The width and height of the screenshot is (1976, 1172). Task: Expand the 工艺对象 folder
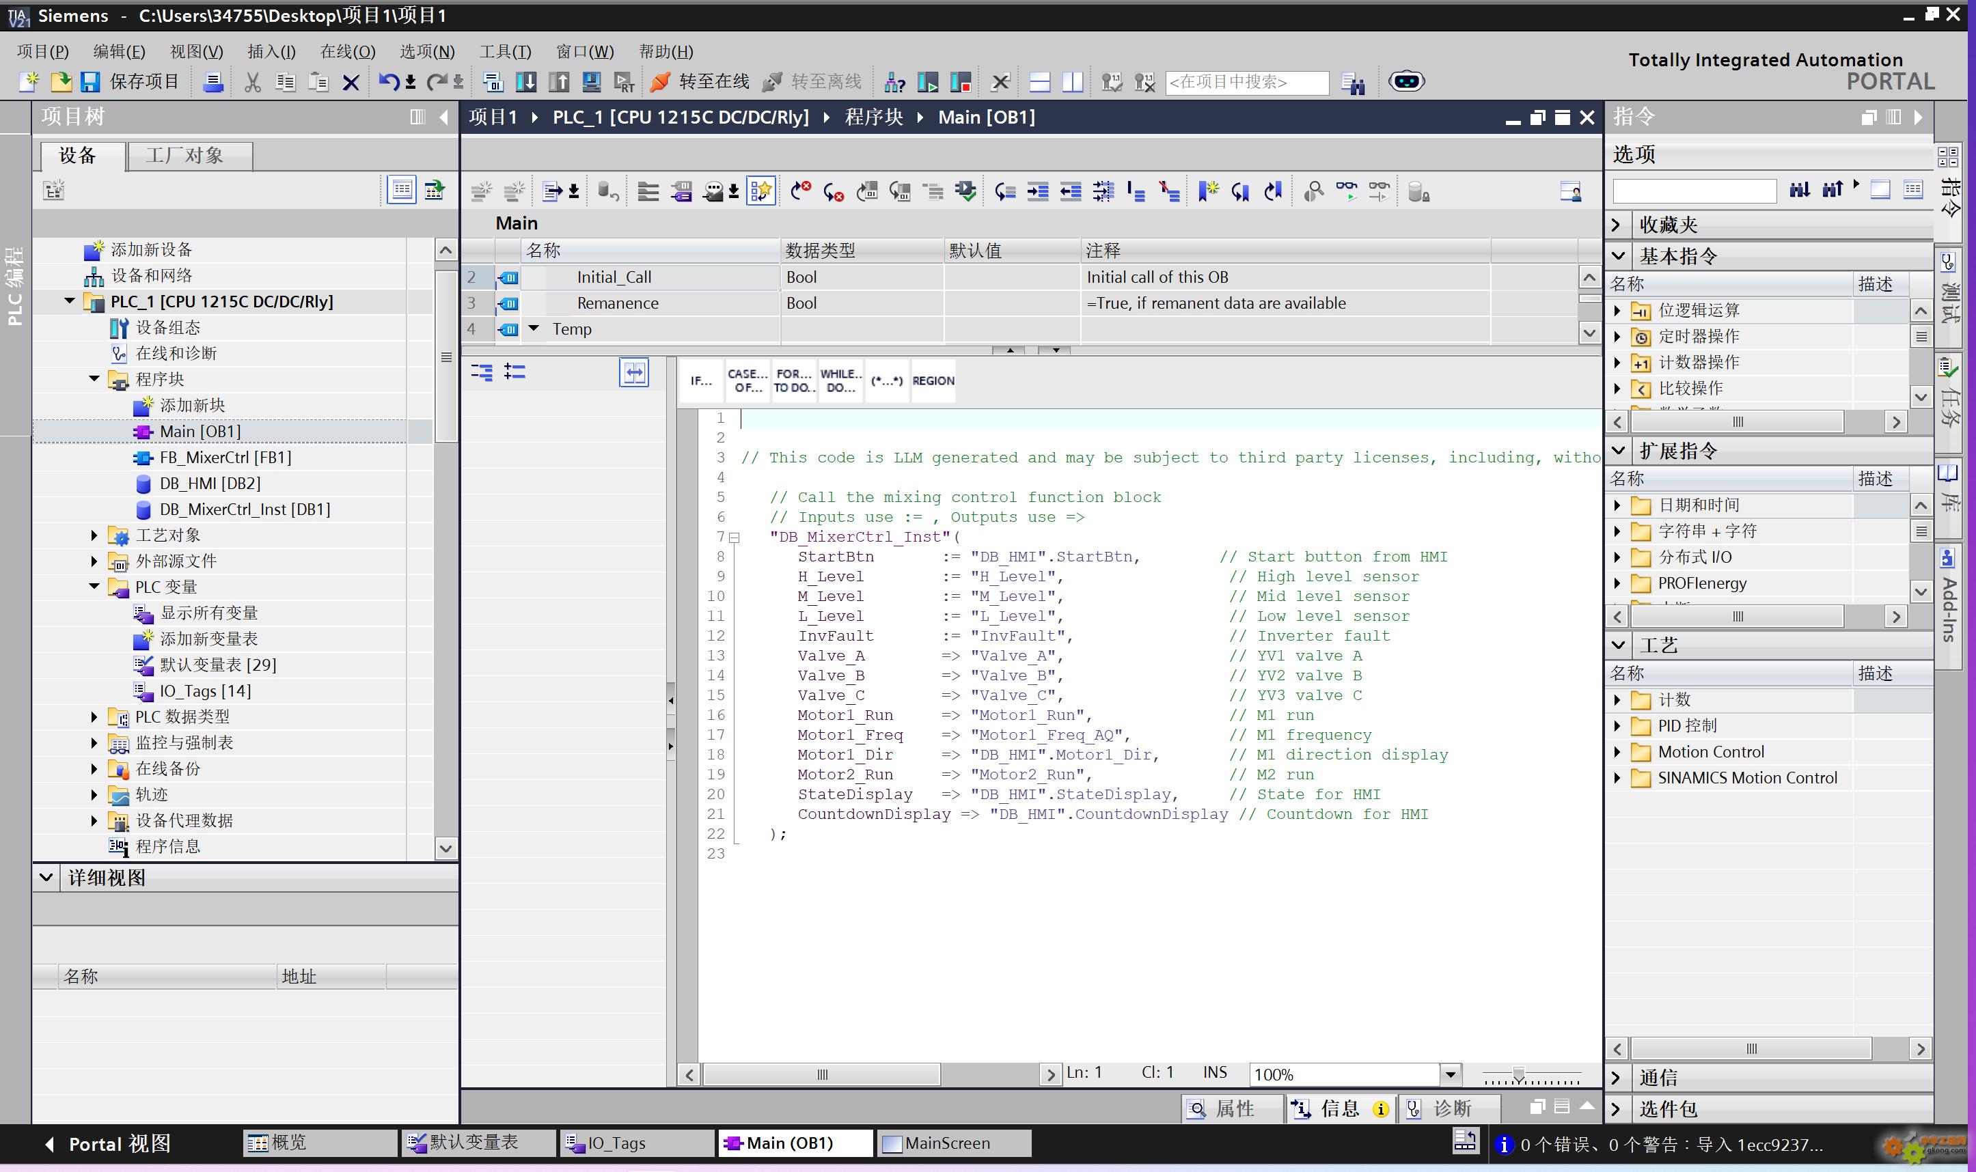[x=94, y=535]
